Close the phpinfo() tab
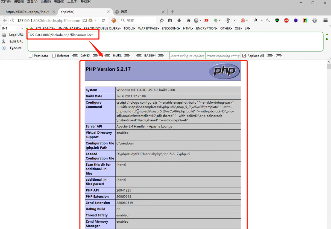This screenshot has height=229, width=331. [x=108, y=12]
